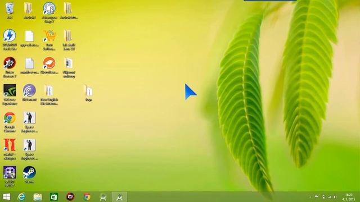Launch Google Chrome from the desktop
Screen dimensions: 360x202
(x=10, y=118)
